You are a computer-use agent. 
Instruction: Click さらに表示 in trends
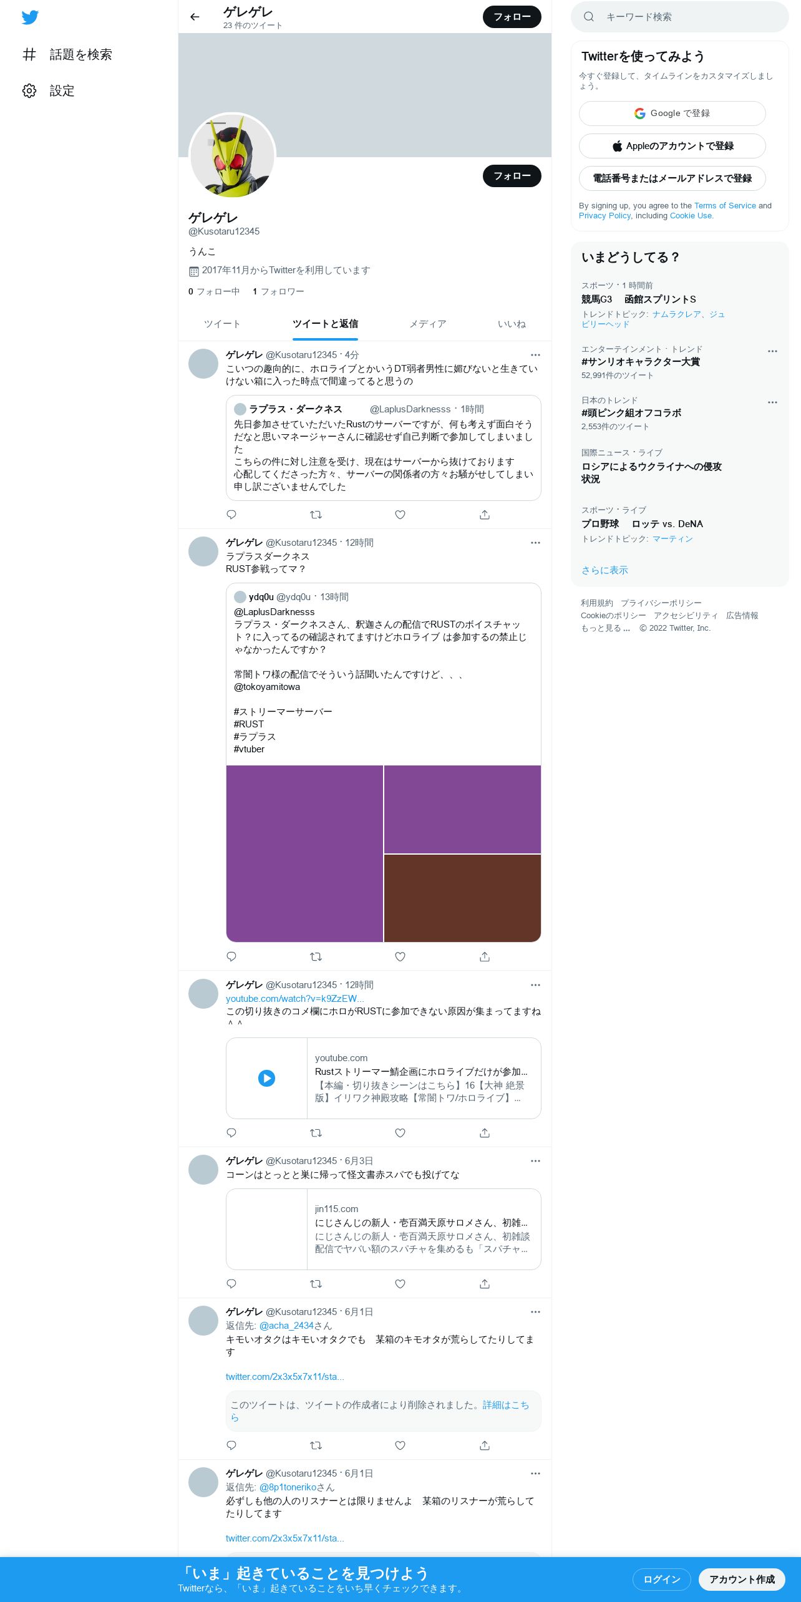tap(604, 570)
